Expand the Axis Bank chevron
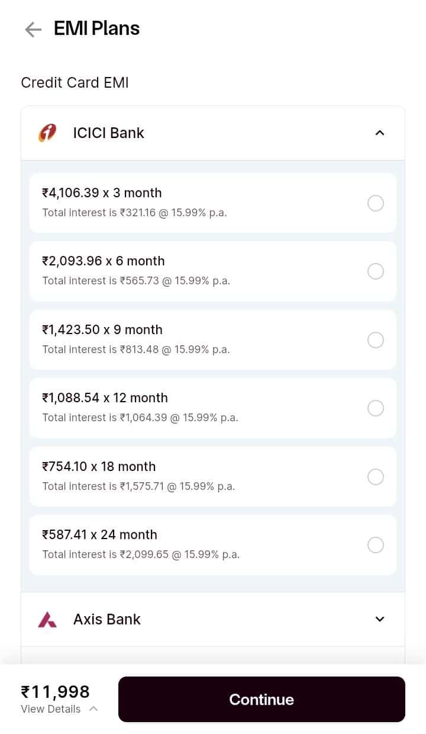 380,619
